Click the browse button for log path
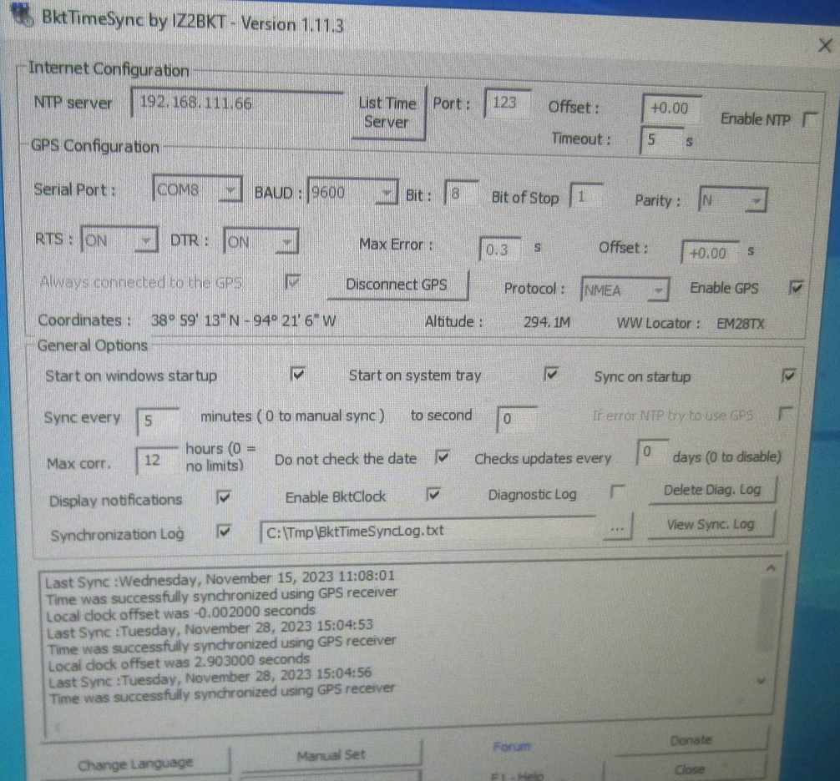 click(x=616, y=530)
